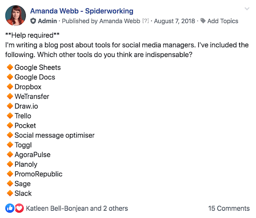
Task: Click the Published by Amanda Webb text
Action: [101, 21]
